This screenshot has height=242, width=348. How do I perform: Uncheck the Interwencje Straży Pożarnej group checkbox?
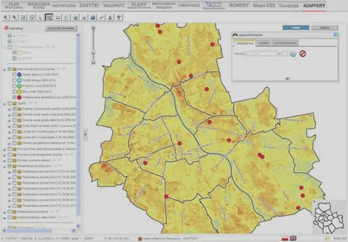pyautogui.click(x=9, y=69)
